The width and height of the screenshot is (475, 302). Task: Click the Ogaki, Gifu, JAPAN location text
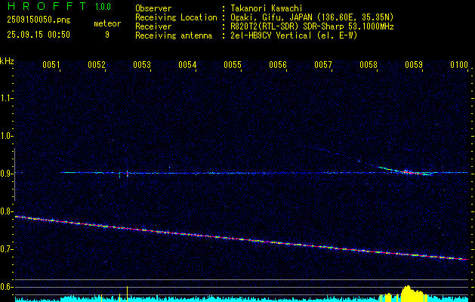click(x=312, y=17)
